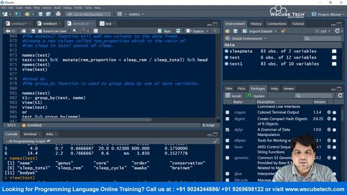Toggle the Source on Save checkbox
This screenshot has height=195, width=347.
40,31
